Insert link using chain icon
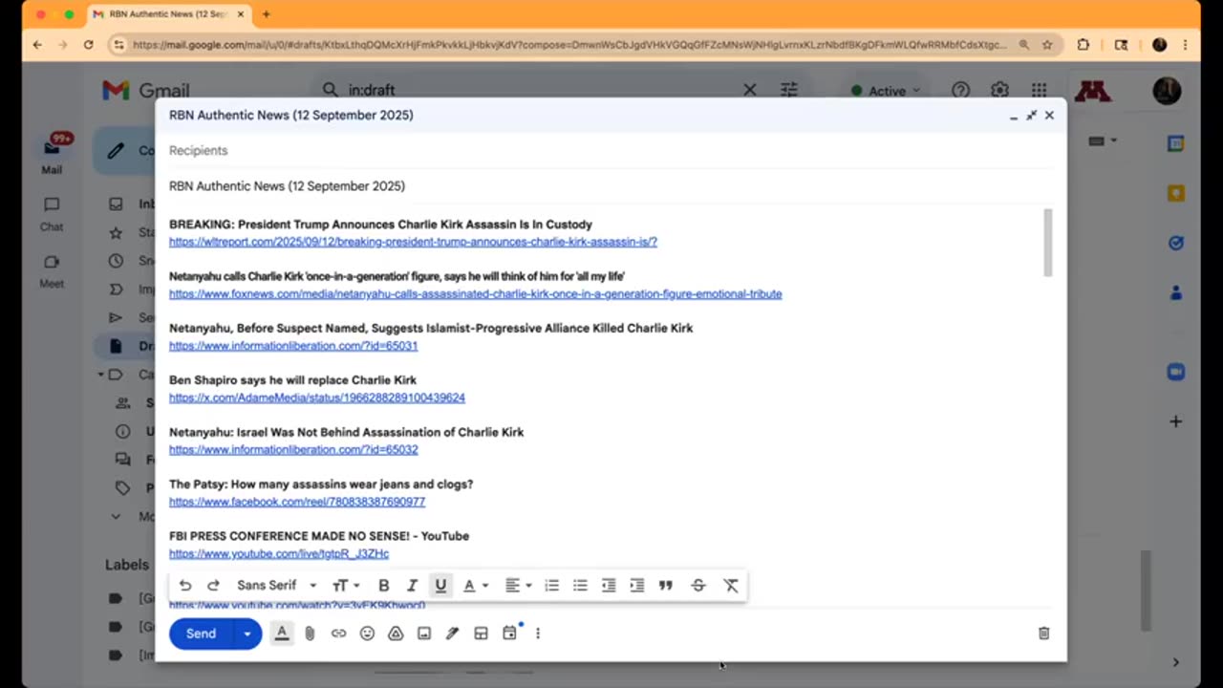The image size is (1223, 688). click(338, 634)
